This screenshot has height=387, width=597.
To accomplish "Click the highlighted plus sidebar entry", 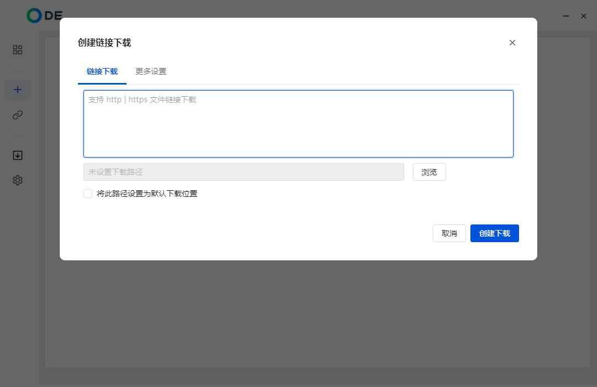I will coord(17,89).
